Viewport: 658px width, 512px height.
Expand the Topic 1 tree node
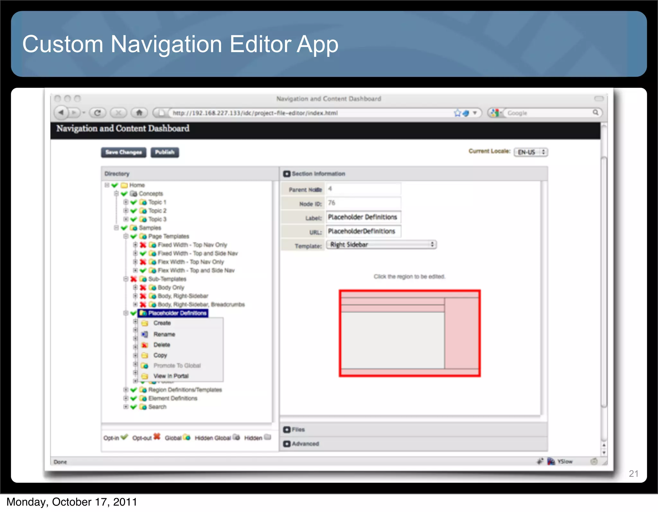[x=126, y=202]
